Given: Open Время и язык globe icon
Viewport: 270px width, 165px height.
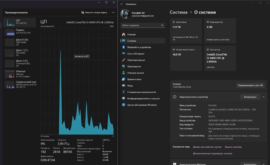Looking at the screenshot, I should (123, 79).
